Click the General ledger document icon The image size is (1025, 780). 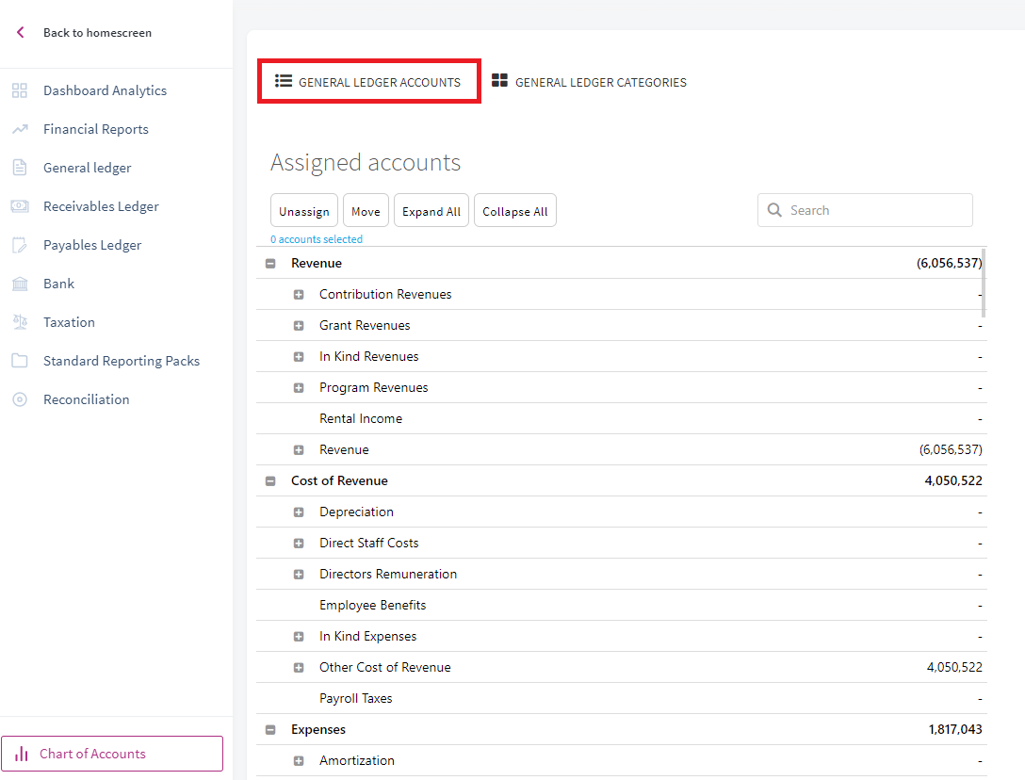20,168
